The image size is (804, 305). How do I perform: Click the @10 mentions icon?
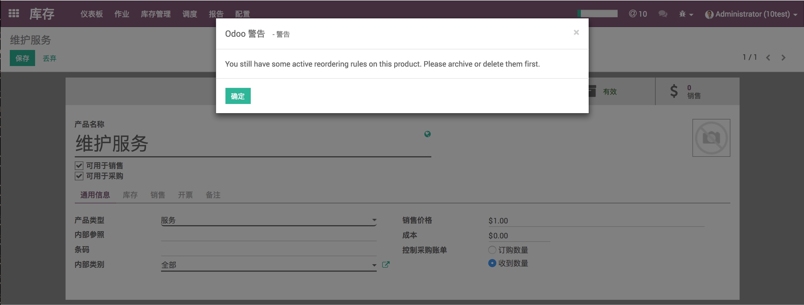[x=638, y=14]
